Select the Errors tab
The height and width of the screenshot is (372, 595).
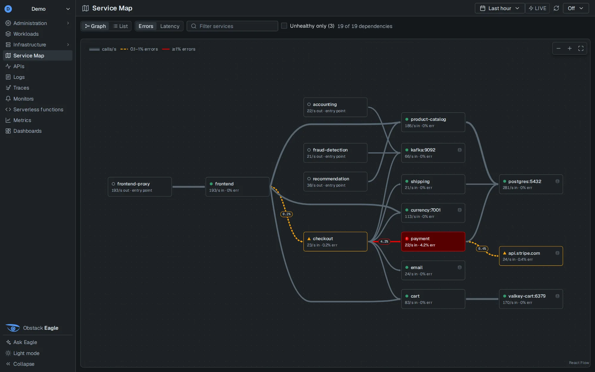[x=146, y=26]
